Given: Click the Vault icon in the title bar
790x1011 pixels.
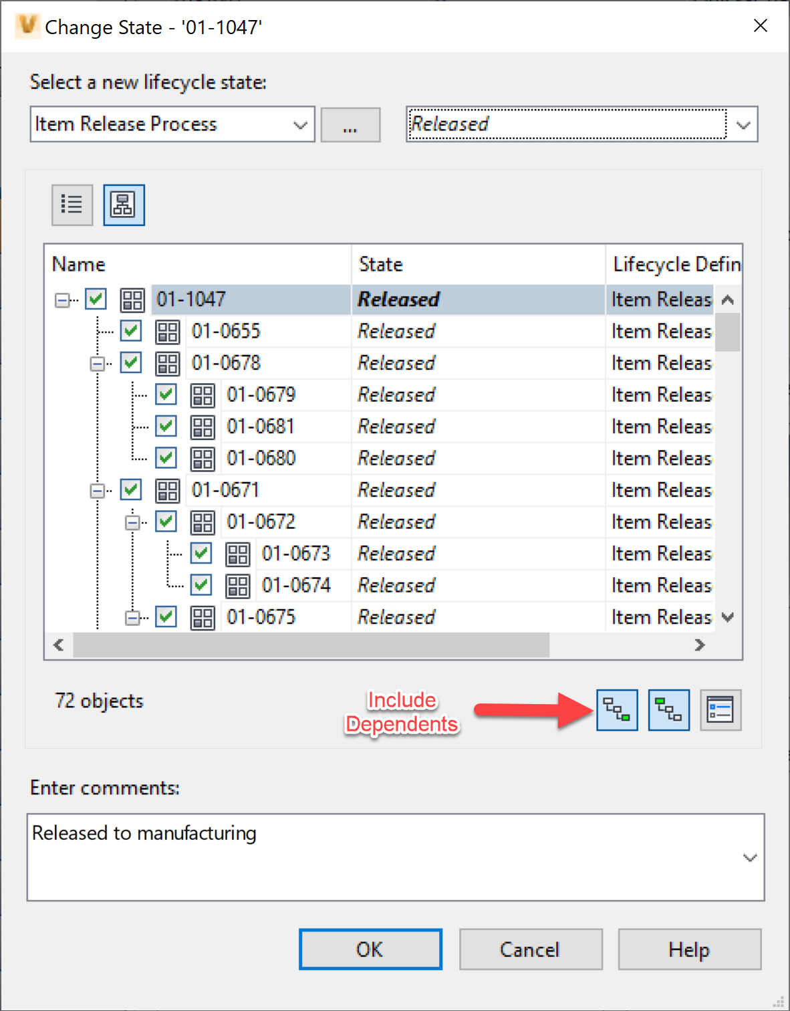Looking at the screenshot, I should point(27,26).
